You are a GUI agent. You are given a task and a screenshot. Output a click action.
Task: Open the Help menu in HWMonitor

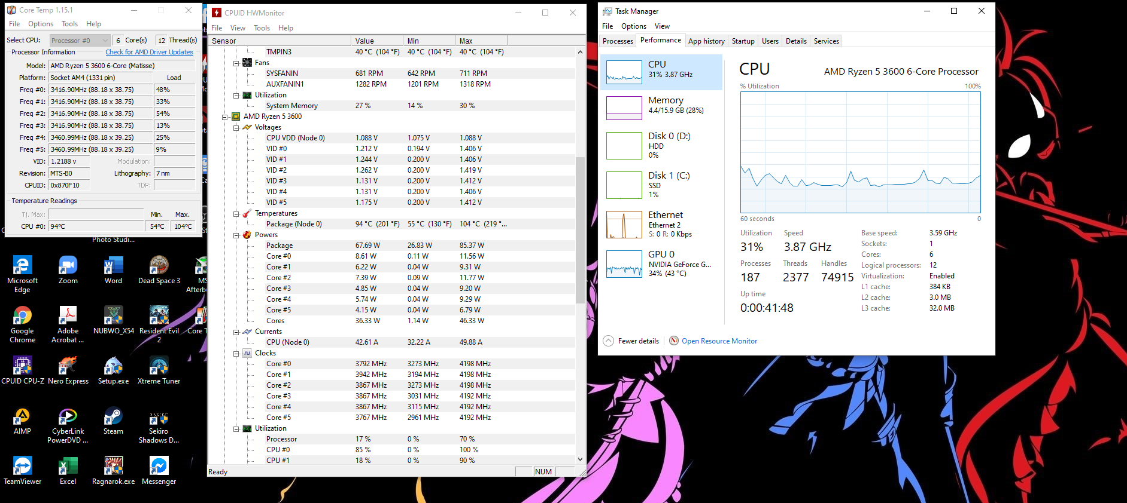click(285, 28)
